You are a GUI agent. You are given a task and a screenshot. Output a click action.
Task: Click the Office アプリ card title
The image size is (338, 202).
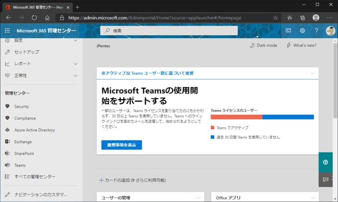click(x=228, y=198)
